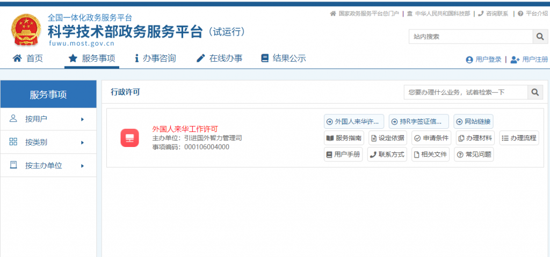This screenshot has width=550, height=257.
Task: Expand 按类别 sidebar category
Action: [48, 142]
